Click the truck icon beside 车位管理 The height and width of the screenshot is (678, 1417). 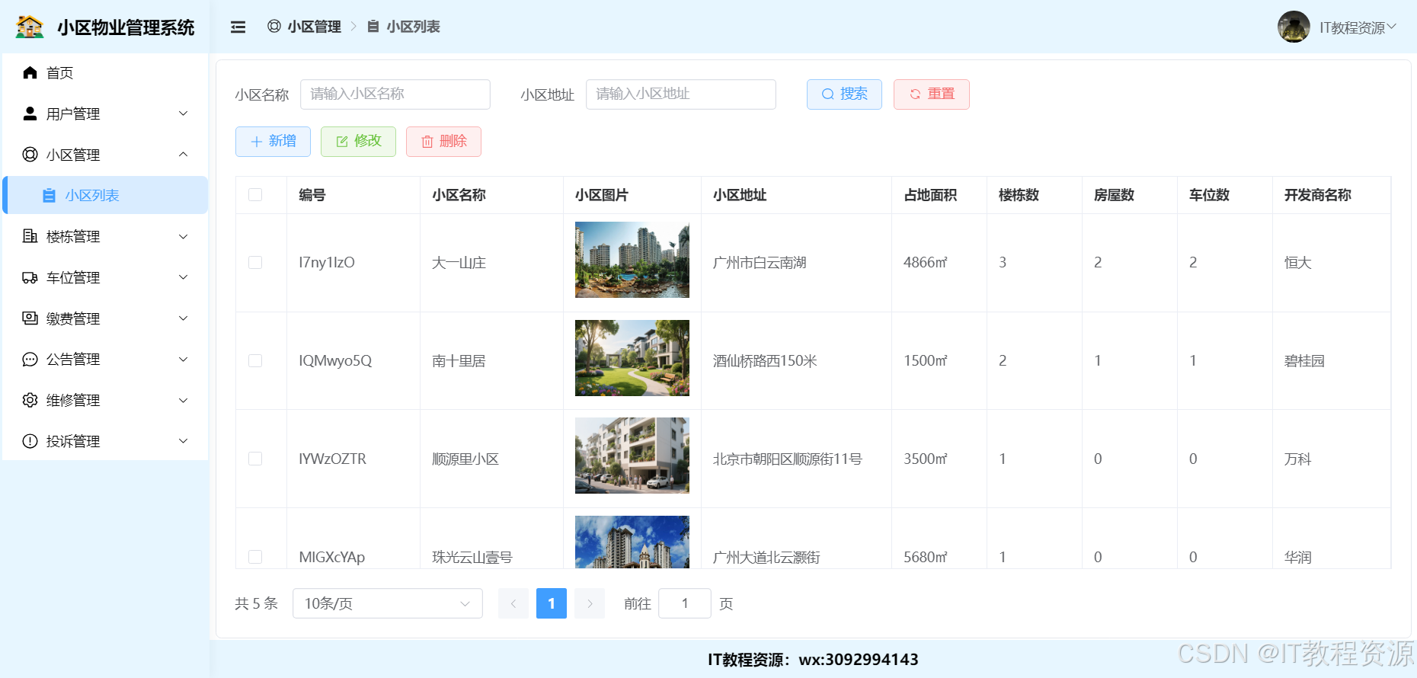[30, 277]
